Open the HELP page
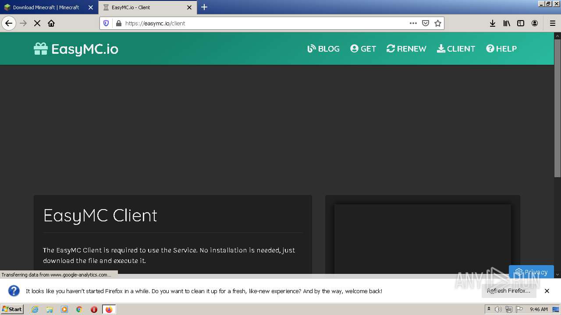The width and height of the screenshot is (561, 315). click(501, 49)
